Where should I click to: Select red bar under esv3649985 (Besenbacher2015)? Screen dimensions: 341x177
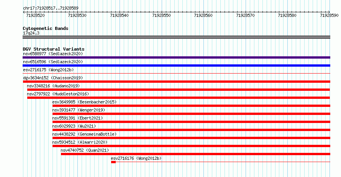pyautogui.click(x=191, y=106)
